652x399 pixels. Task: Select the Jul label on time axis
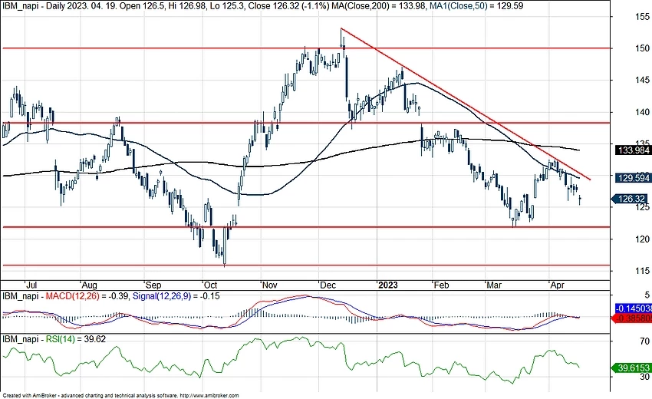[x=31, y=285]
